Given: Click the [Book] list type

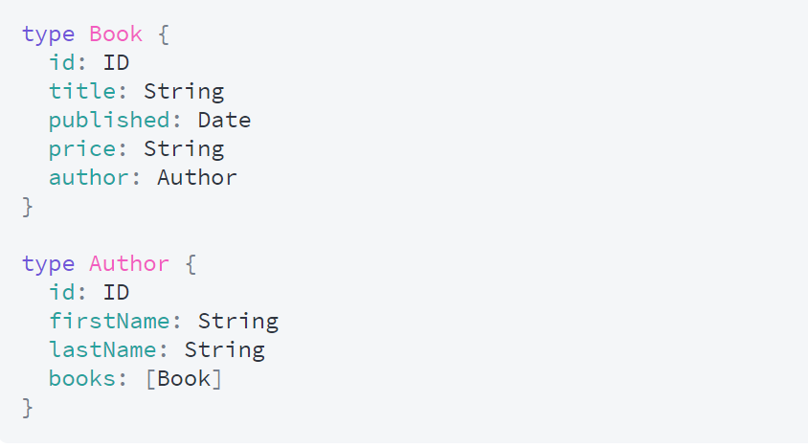Looking at the screenshot, I should [184, 379].
